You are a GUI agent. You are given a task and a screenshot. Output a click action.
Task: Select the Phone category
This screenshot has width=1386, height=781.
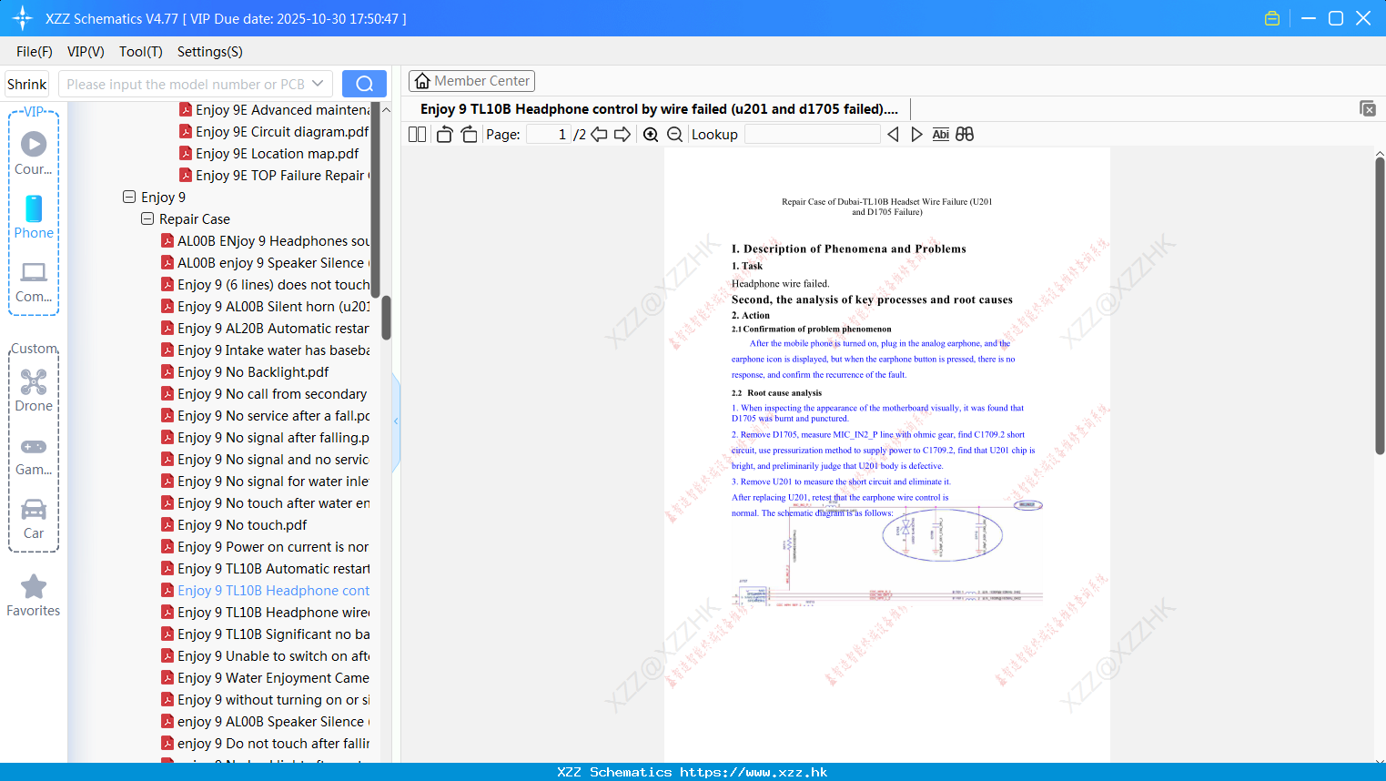[34, 218]
